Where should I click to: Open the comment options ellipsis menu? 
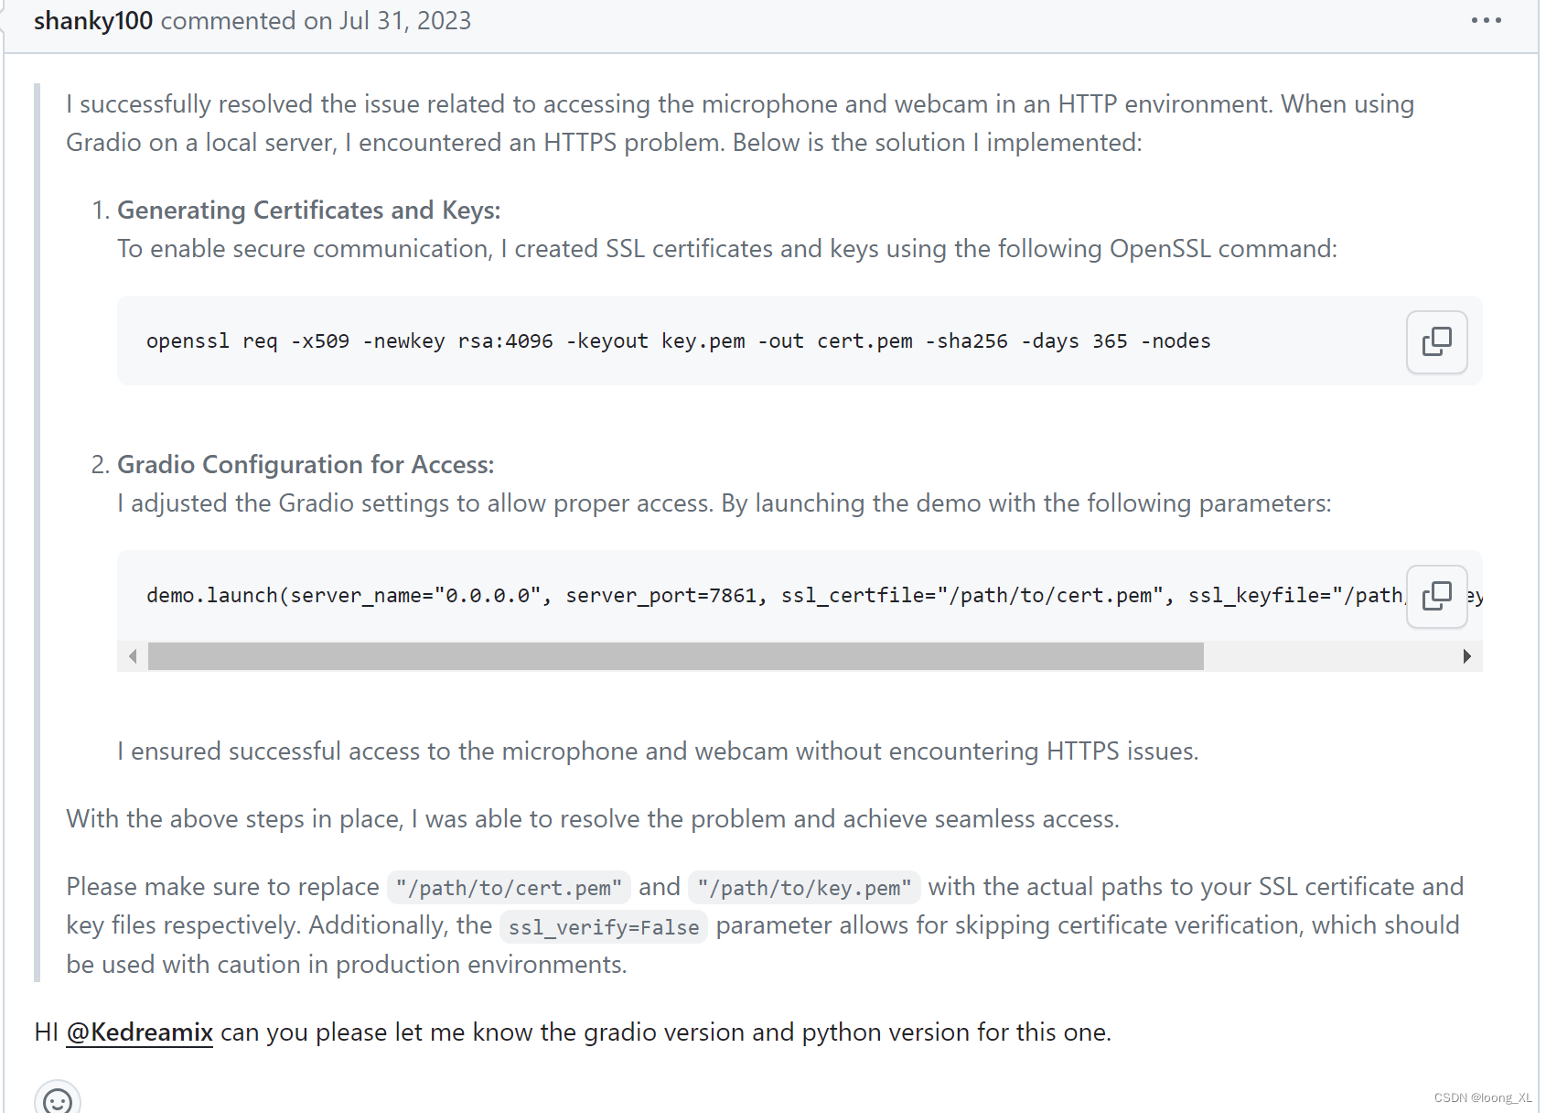(x=1486, y=20)
